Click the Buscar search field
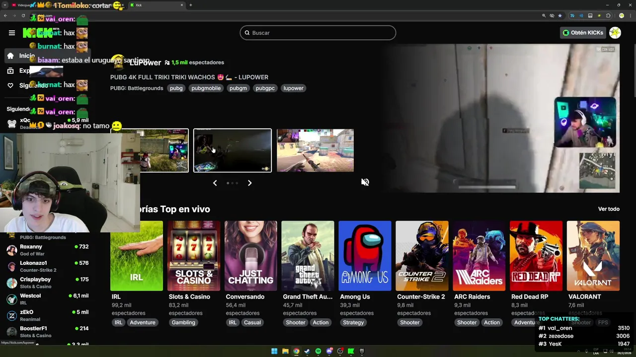 pyautogui.click(x=318, y=33)
